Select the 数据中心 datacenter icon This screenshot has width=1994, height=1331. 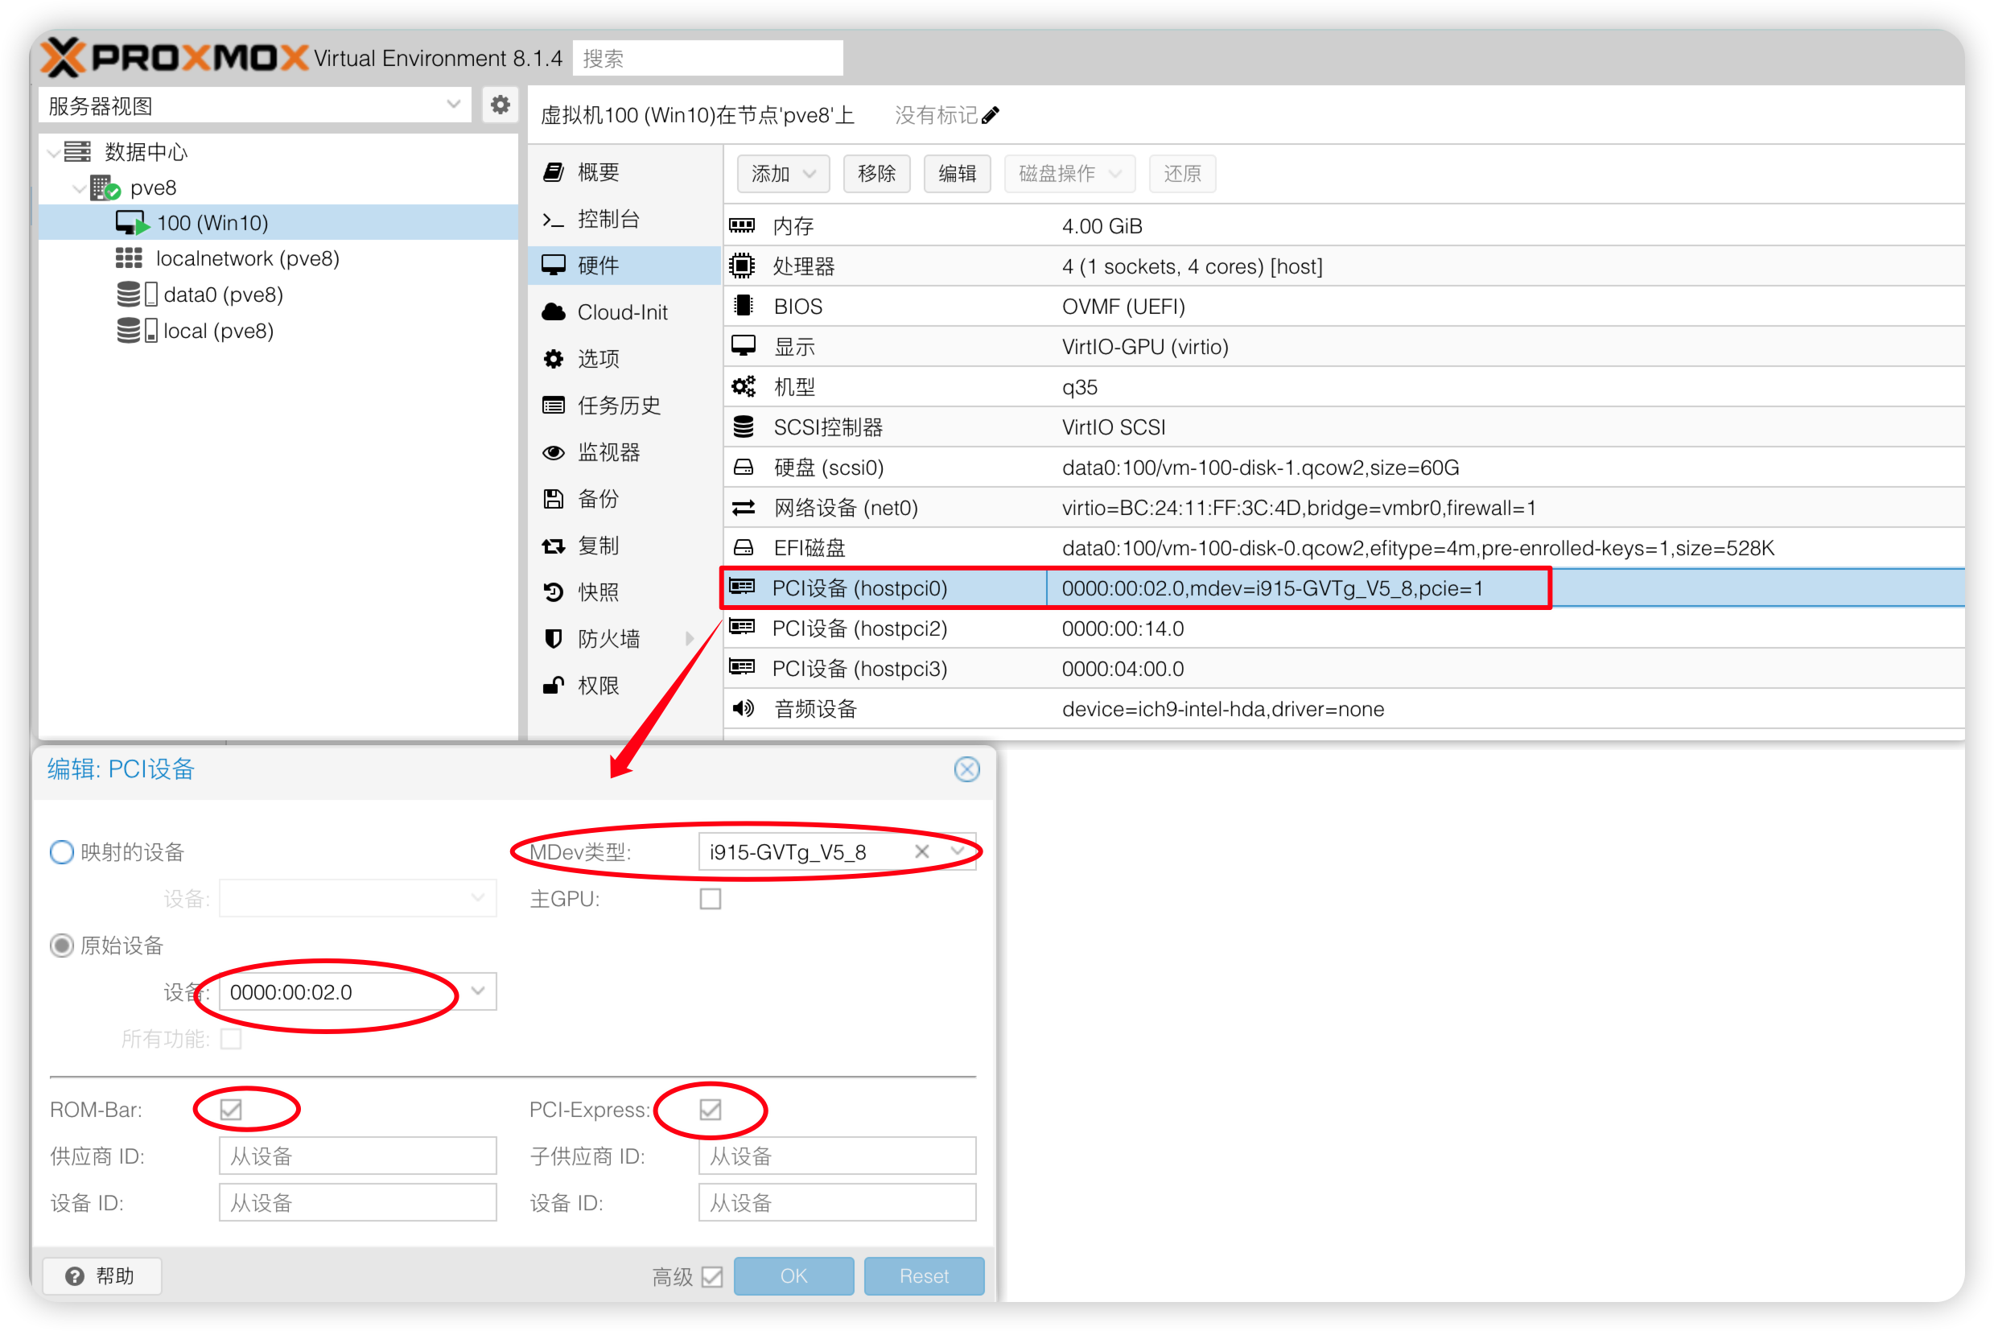[77, 152]
